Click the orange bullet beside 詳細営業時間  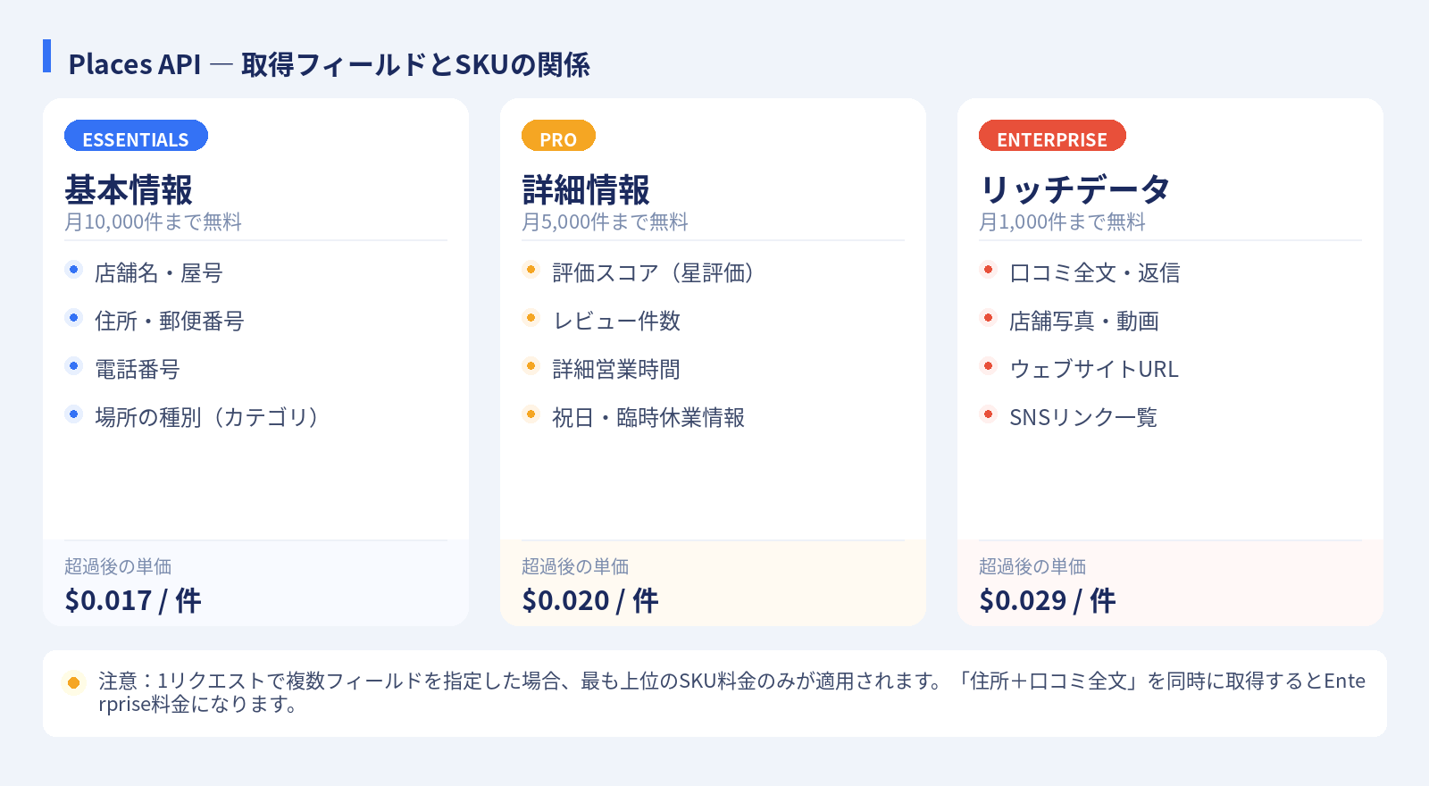tap(531, 366)
